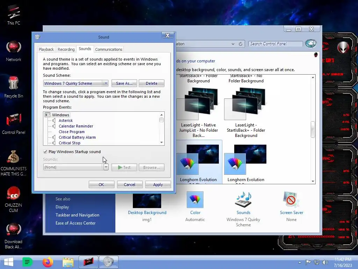Screen dimensions: 358x269
Task: Click the speaker icon beside Asterisk
Action: pyautogui.click(x=54, y=120)
